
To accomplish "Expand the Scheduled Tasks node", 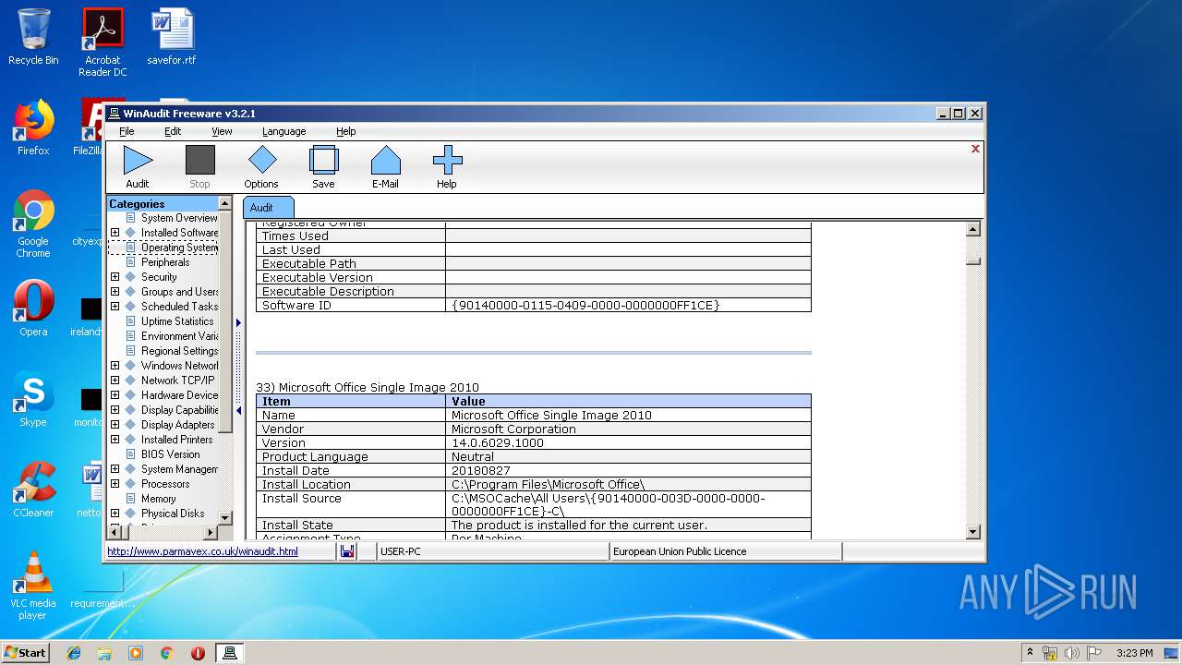I will 115,307.
